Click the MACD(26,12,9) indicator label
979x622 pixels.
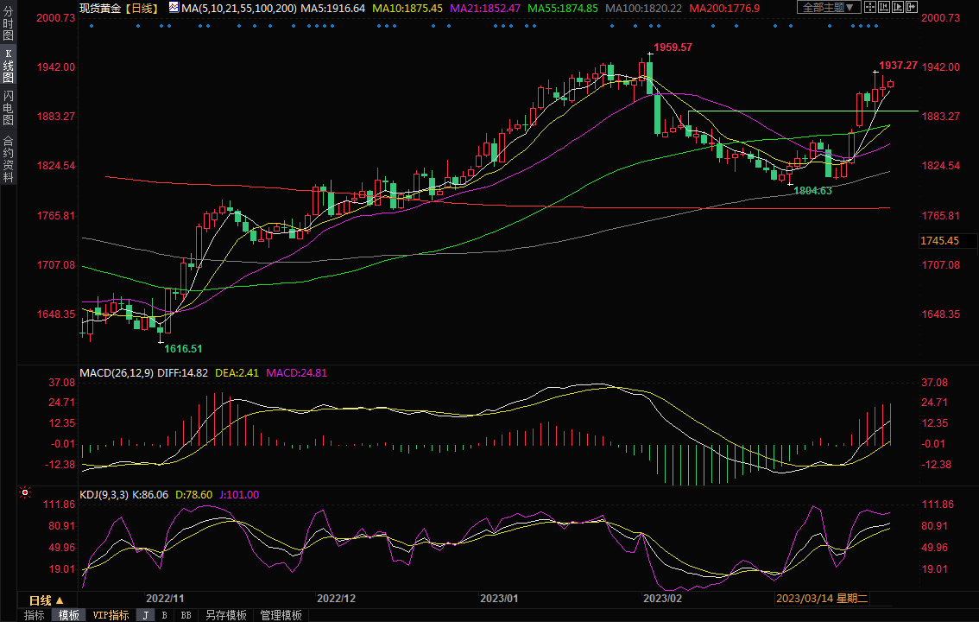tap(115, 373)
